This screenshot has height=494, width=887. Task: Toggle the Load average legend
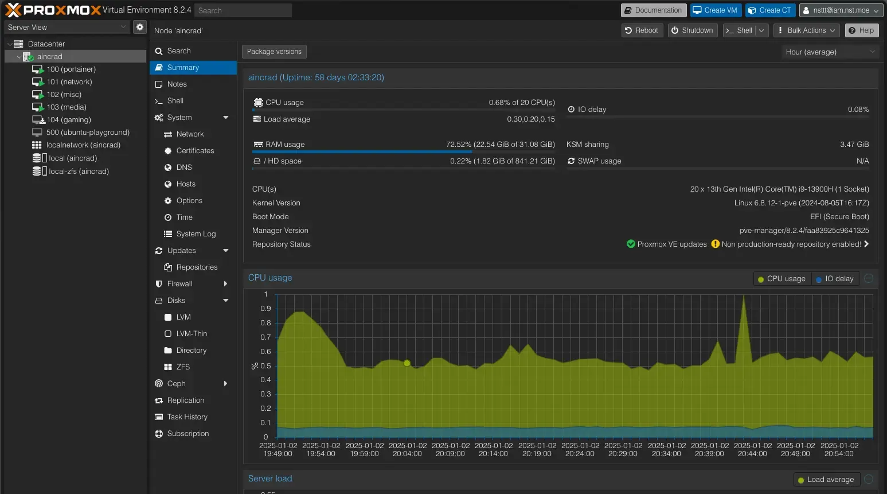826,479
